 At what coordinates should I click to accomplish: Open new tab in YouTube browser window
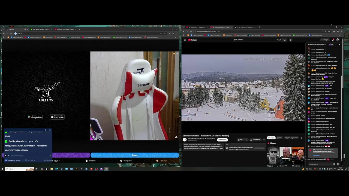(259, 27)
